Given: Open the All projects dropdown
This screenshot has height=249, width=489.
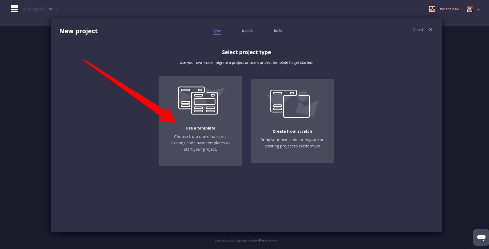Looking at the screenshot, I should [x=34, y=9].
